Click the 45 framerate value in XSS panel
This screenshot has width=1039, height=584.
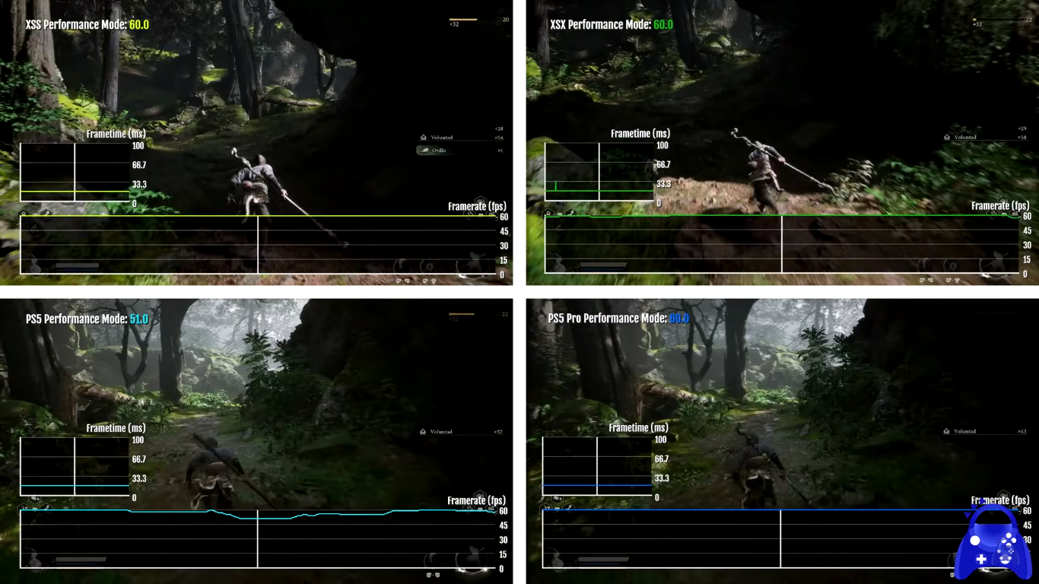pyautogui.click(x=504, y=232)
